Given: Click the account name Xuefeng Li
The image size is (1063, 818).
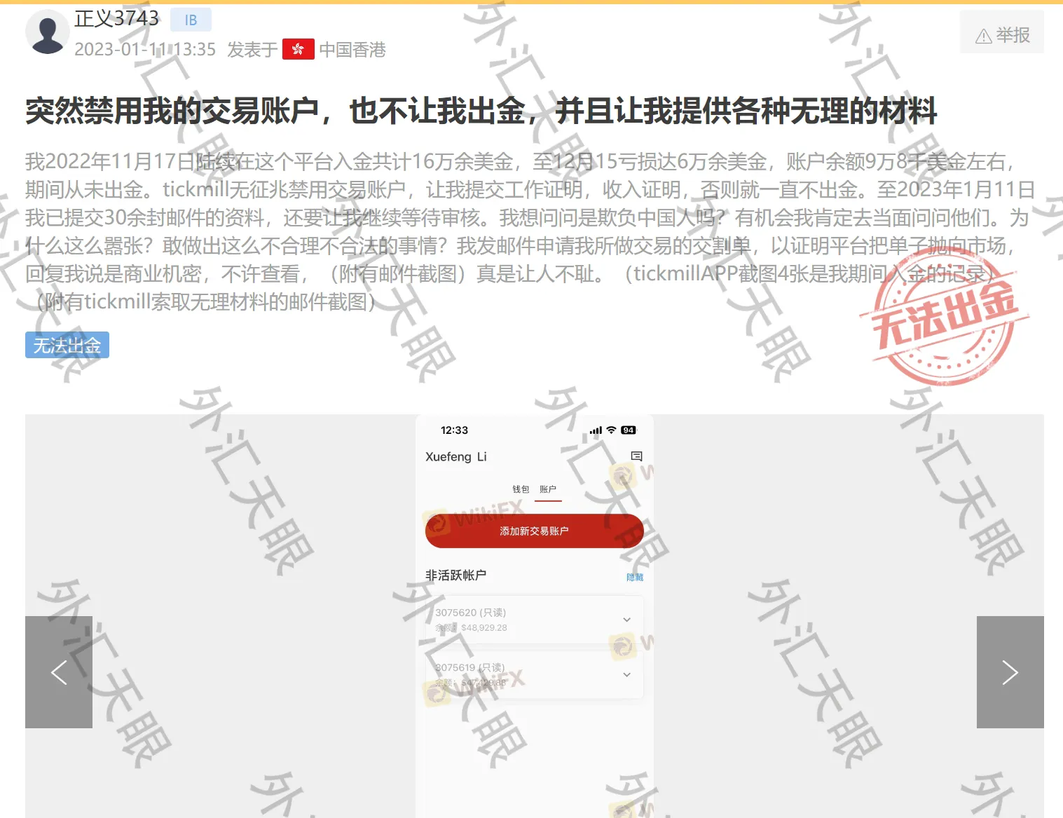Looking at the screenshot, I should click(x=456, y=456).
